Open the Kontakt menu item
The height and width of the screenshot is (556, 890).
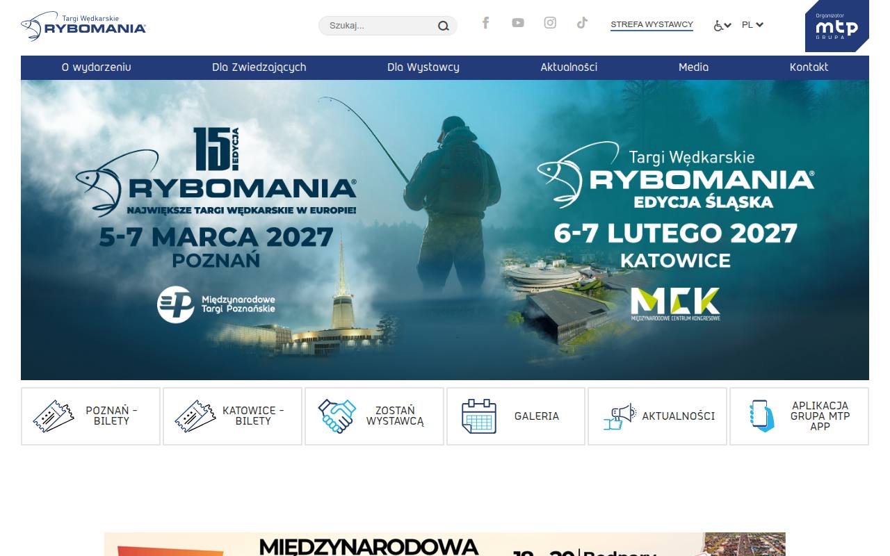point(809,67)
